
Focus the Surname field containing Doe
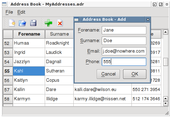(124, 41)
